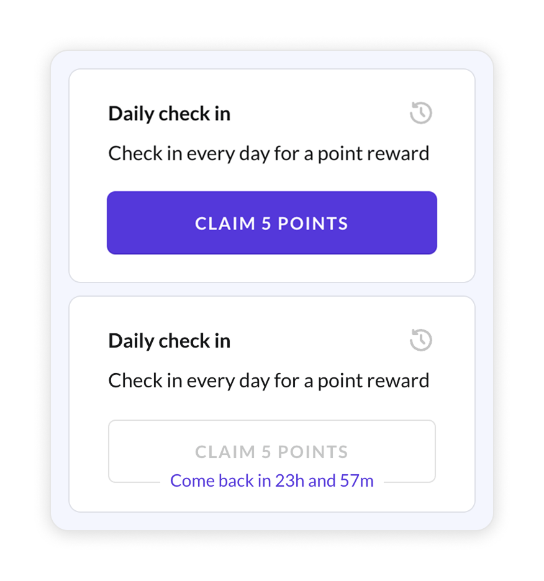Open check-in history in the bottom card
The height and width of the screenshot is (581, 544).
click(421, 340)
